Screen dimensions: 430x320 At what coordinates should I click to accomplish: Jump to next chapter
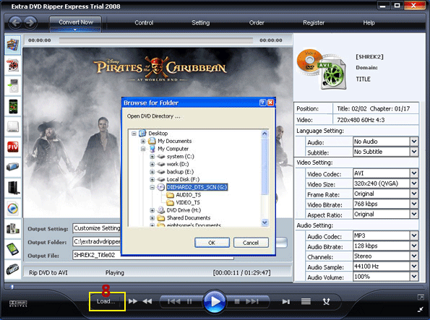(x=252, y=302)
